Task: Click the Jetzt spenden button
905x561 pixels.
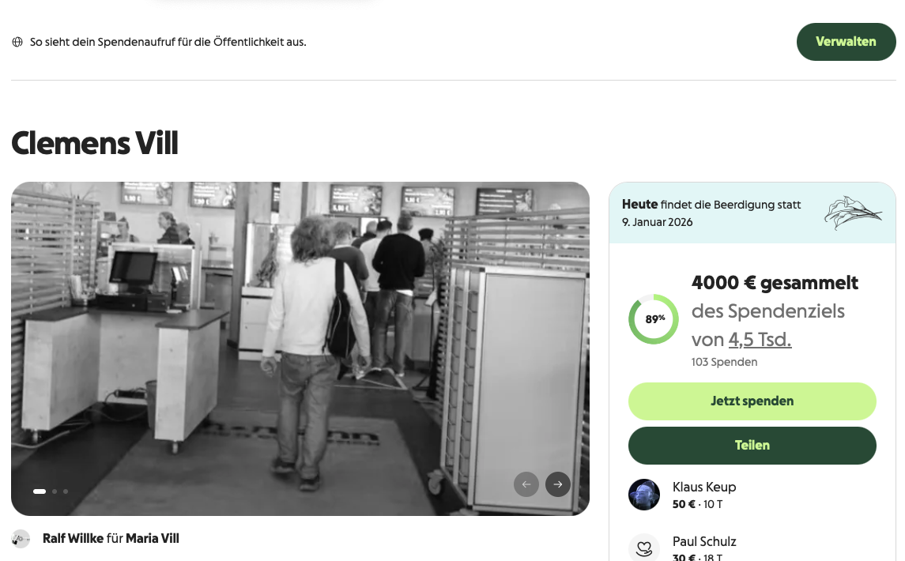Action: (752, 401)
